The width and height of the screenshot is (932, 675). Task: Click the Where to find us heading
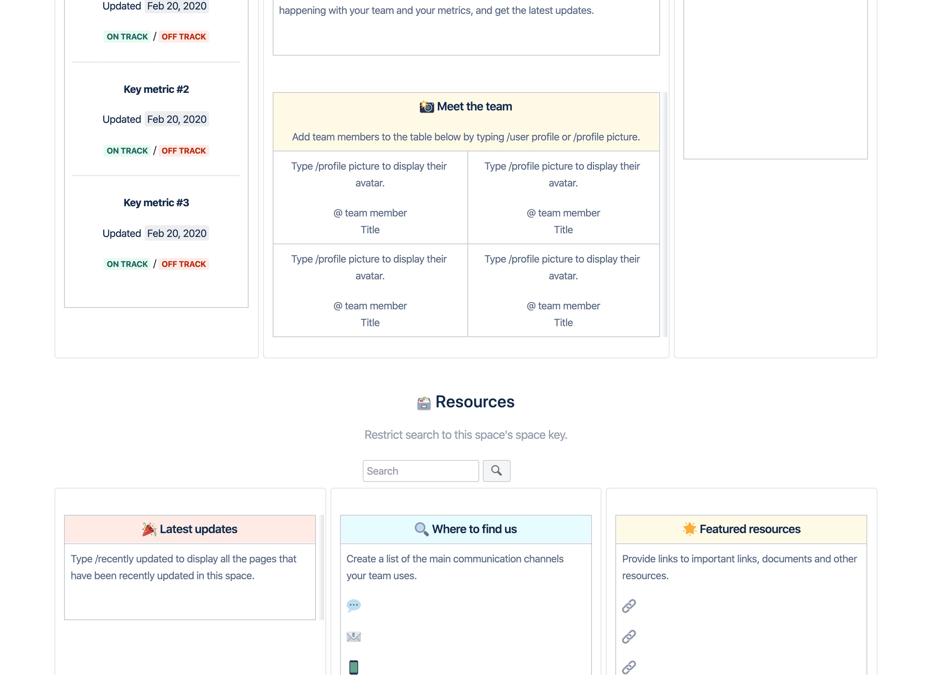point(474,529)
